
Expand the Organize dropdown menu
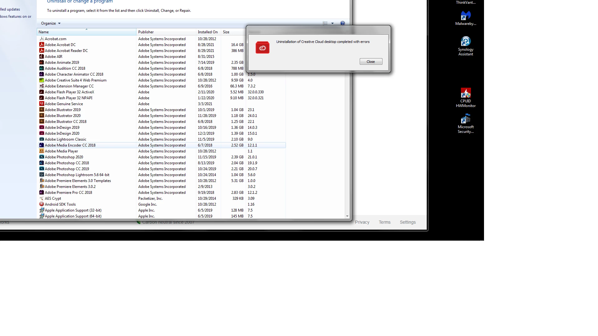point(51,23)
